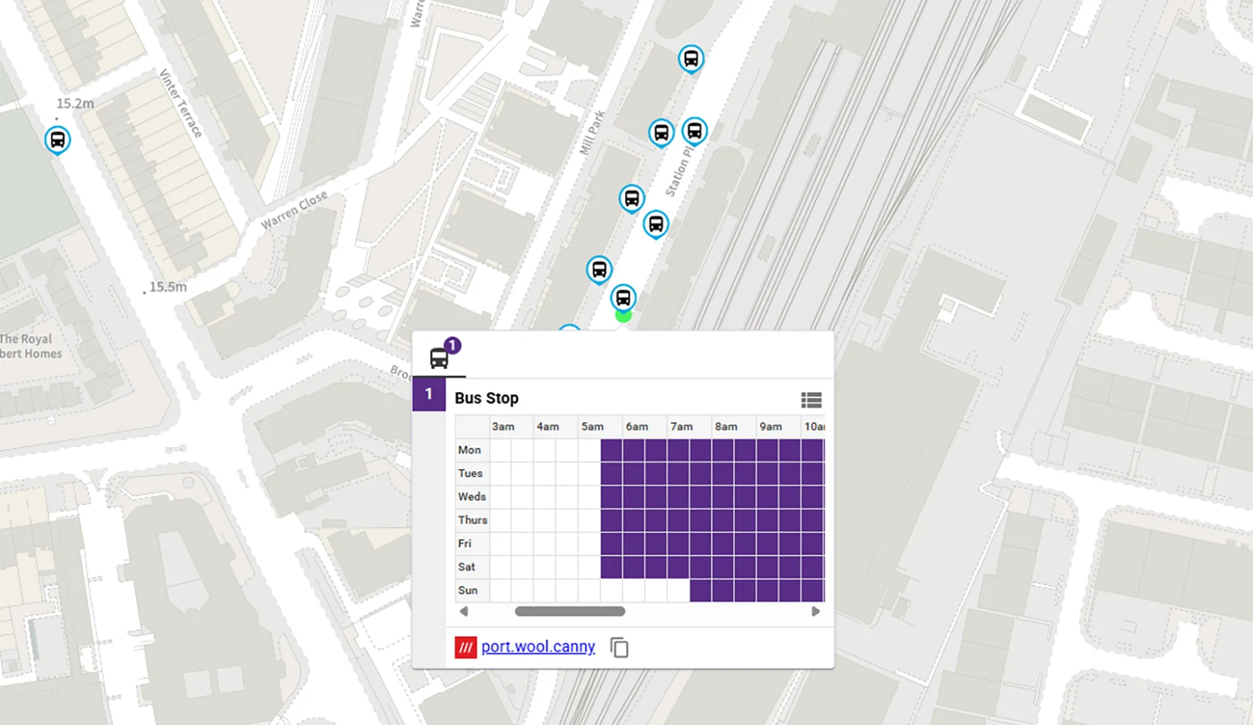This screenshot has width=1253, height=725.
Task: Select the green-highlighted bus stop marker
Action: (x=623, y=296)
